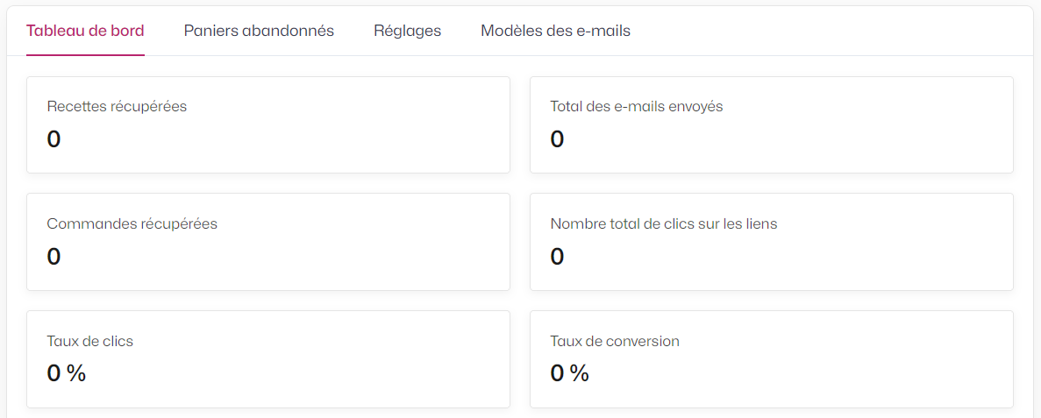Select the 0 % value under Taux de conversion

point(570,373)
